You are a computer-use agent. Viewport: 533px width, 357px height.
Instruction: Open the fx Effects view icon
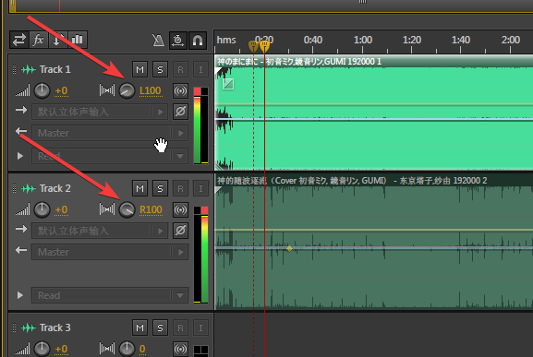39,40
